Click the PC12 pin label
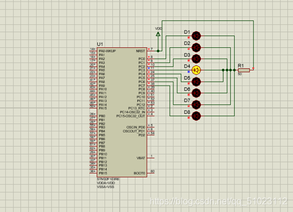Screen dimensions: 293x212 pos(141,105)
